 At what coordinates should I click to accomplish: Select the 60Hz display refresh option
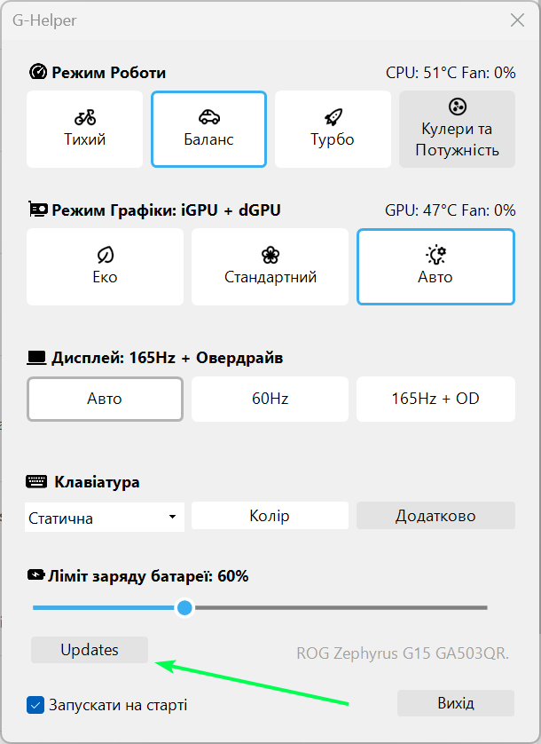[270, 400]
